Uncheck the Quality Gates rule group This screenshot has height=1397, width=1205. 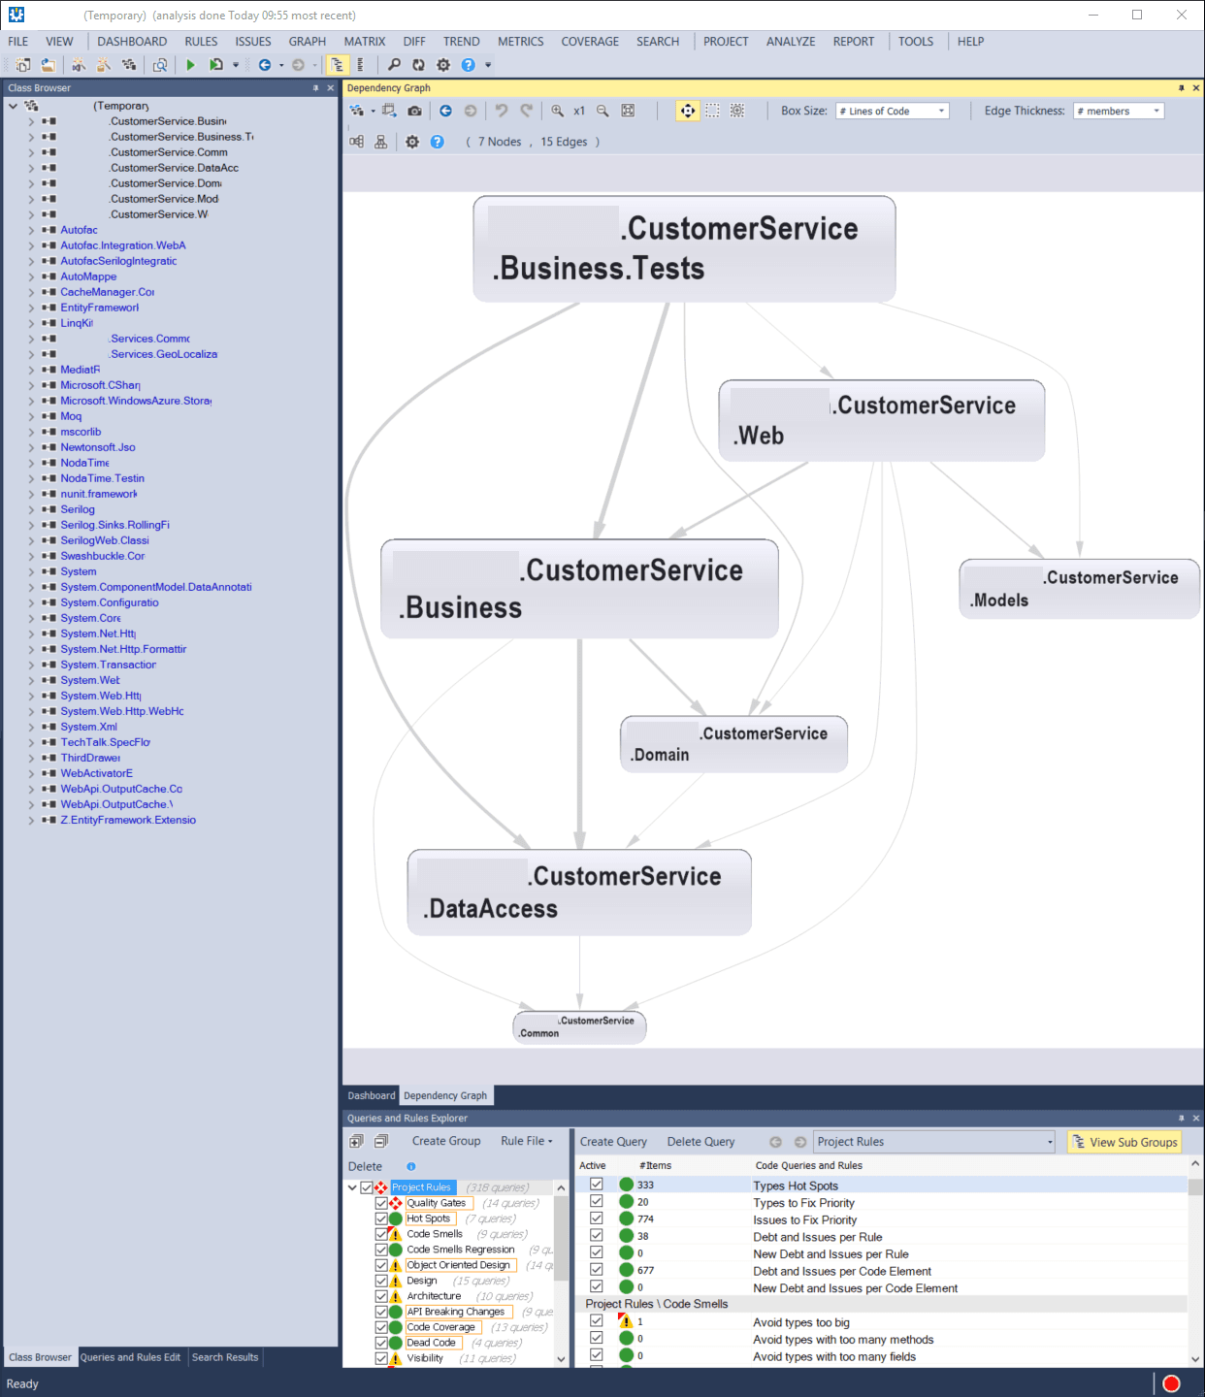point(380,1202)
